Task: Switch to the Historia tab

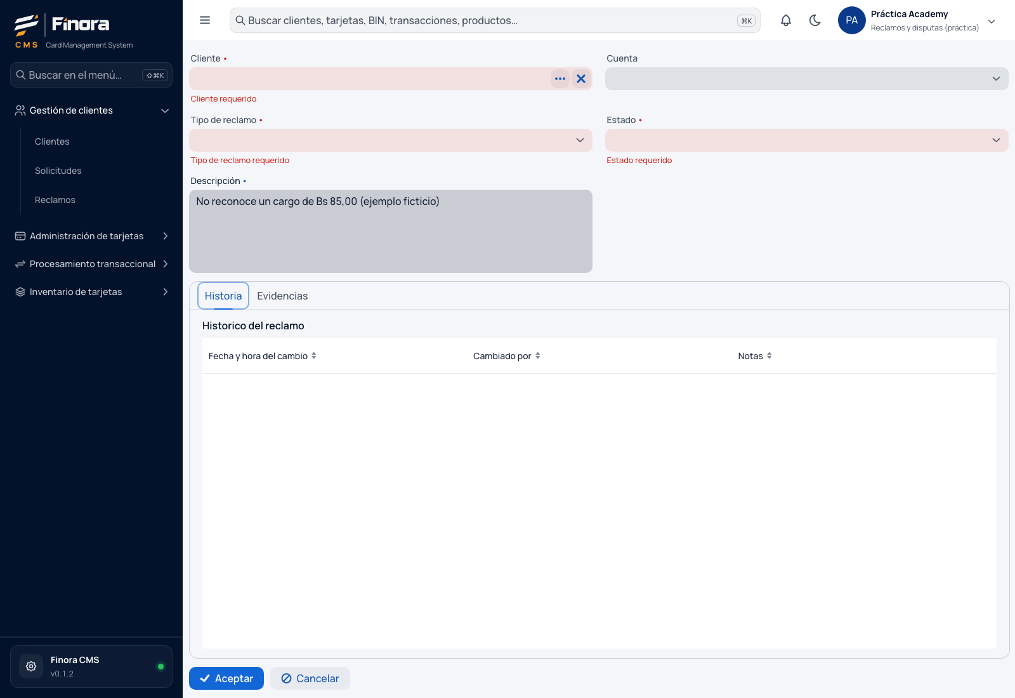Action: (223, 296)
